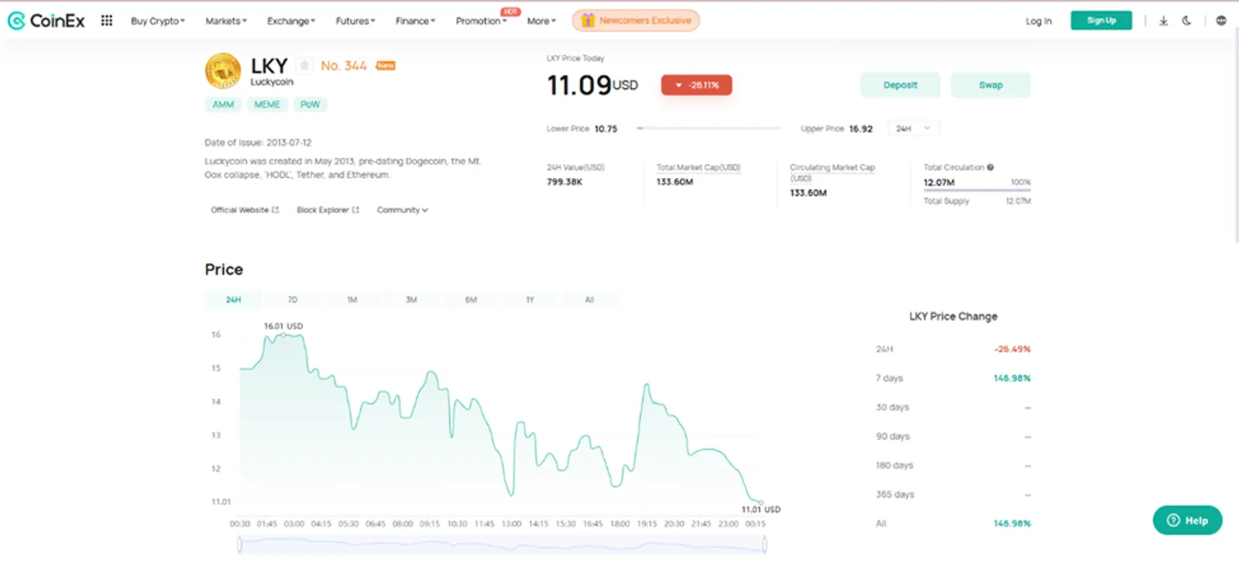Click the PoW tag
This screenshot has width=1239, height=575.
pos(310,104)
